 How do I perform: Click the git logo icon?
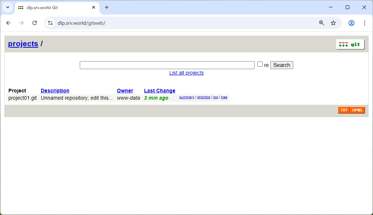pos(350,44)
